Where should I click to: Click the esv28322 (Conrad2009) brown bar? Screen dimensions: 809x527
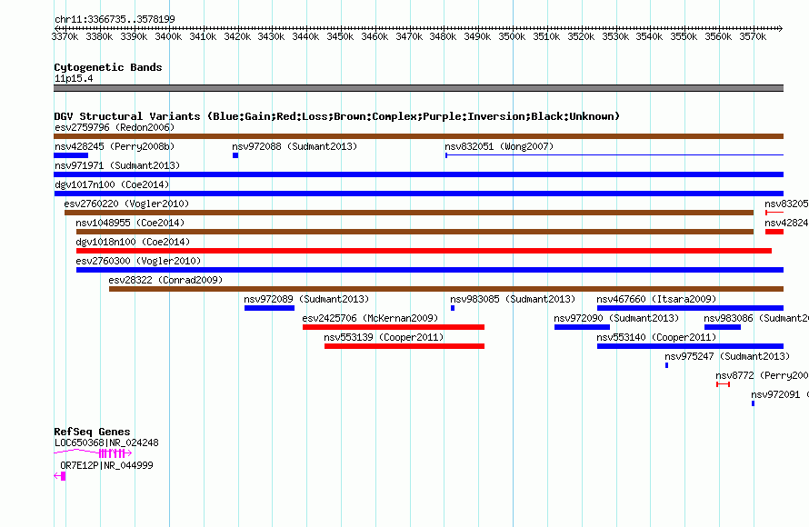coord(446,289)
